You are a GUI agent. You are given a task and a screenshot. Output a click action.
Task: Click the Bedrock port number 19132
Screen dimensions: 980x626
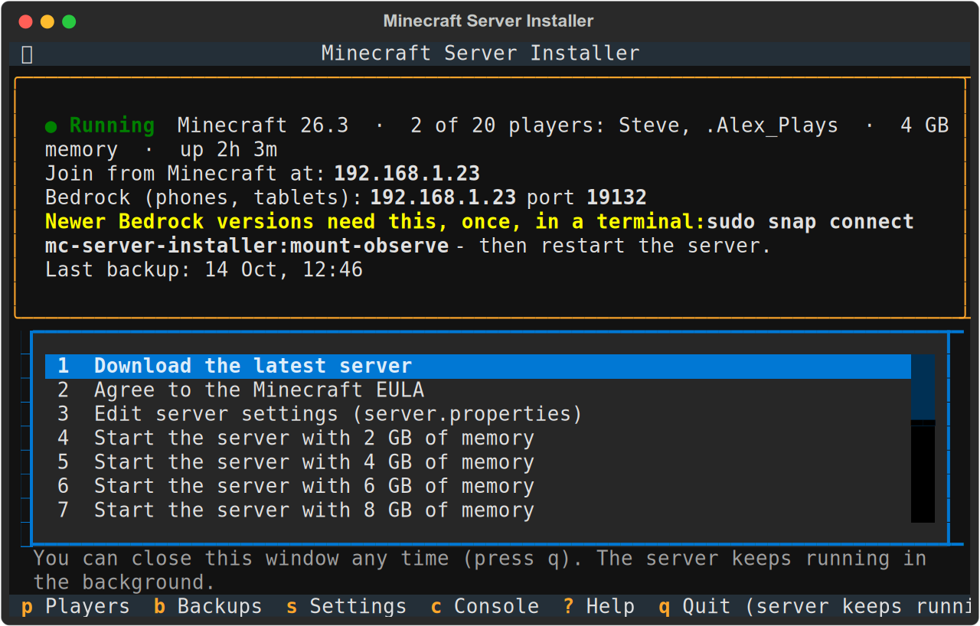click(x=617, y=197)
